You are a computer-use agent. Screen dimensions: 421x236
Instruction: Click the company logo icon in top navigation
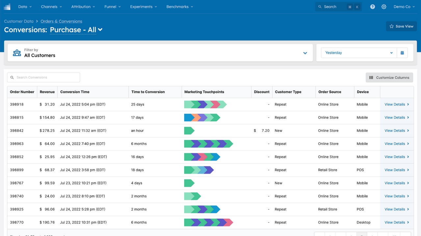coord(7,7)
